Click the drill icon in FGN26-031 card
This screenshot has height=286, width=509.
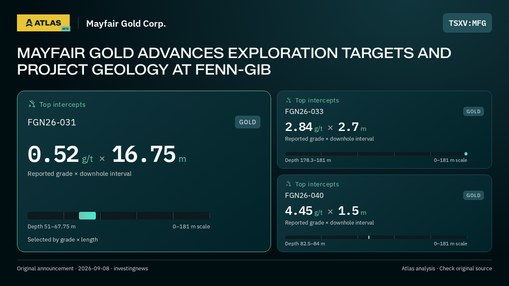[x=32, y=104]
